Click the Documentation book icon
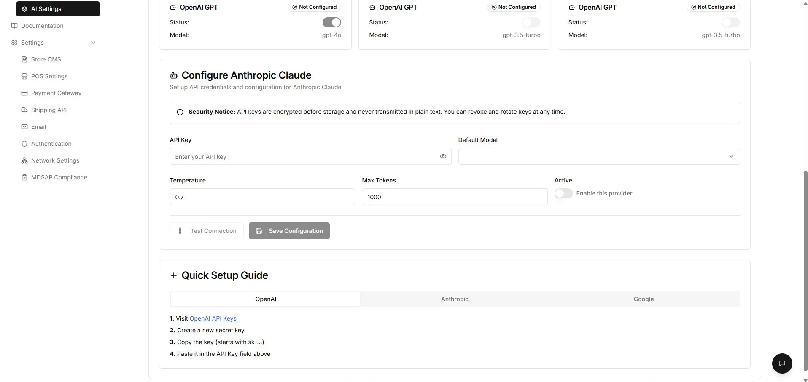 14,26
